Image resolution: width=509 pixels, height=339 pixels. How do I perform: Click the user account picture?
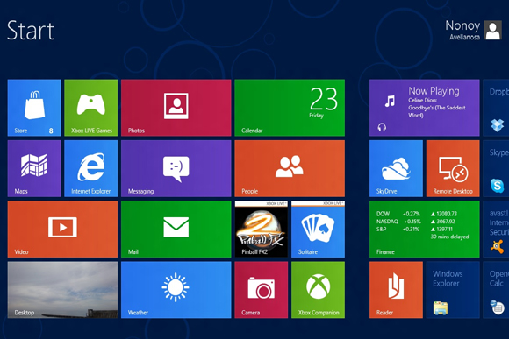[493, 30]
